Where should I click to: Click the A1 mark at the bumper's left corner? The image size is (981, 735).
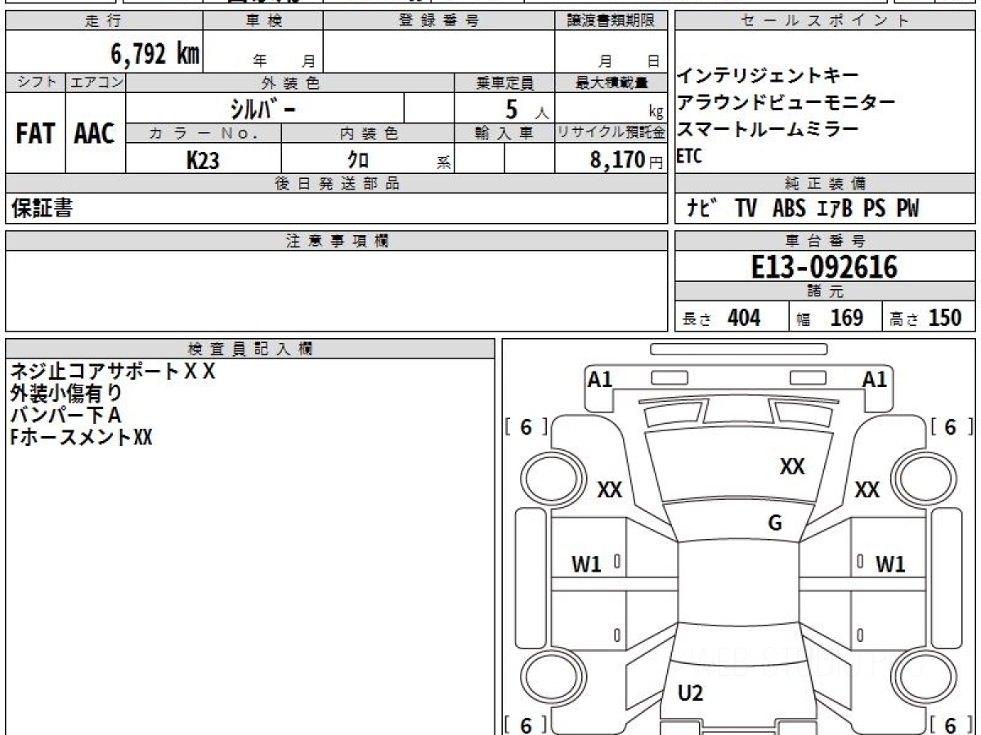click(x=601, y=379)
